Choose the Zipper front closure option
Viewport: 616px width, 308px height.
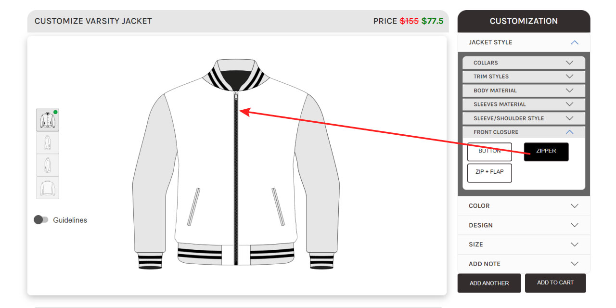(546, 152)
